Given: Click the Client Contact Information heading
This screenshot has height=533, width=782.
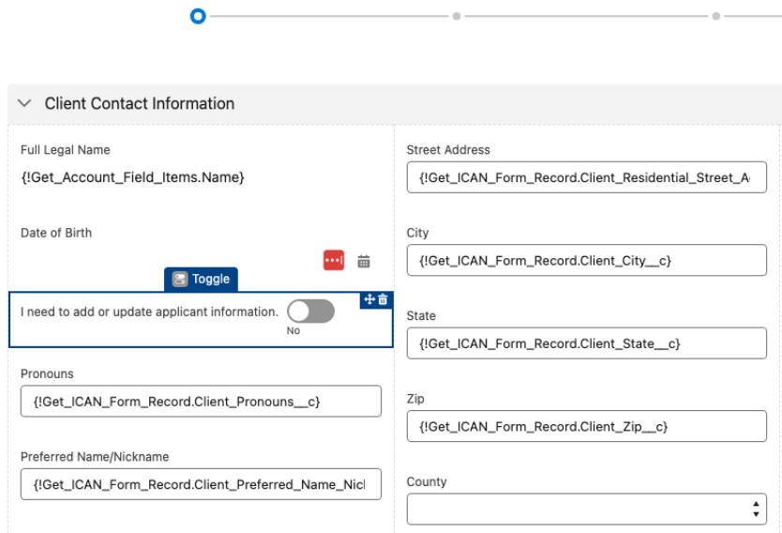Looking at the screenshot, I should point(140,103).
